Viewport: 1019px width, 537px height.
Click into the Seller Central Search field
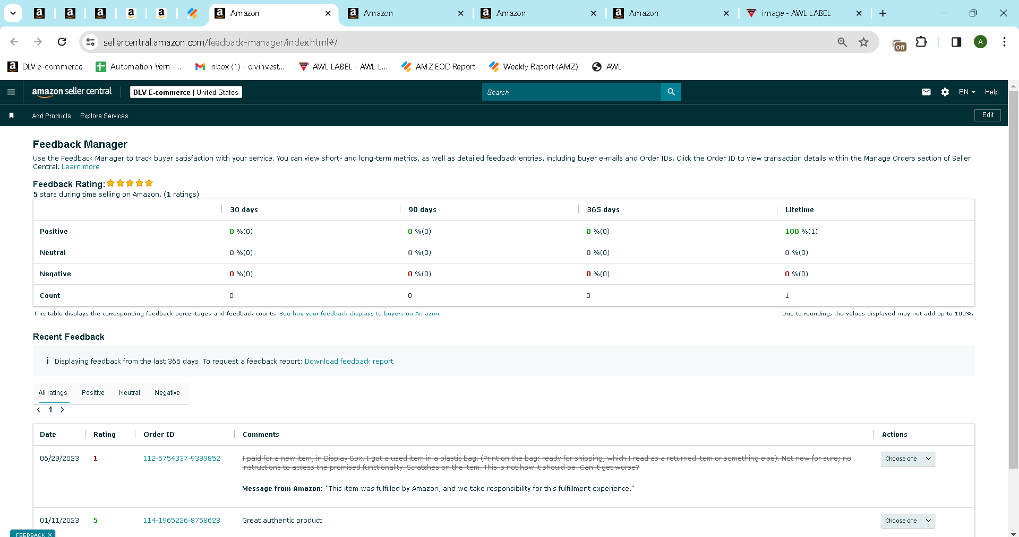571,92
